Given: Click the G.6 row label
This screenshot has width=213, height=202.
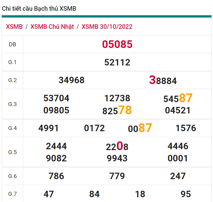Looking at the screenshot, I should 12,176.
